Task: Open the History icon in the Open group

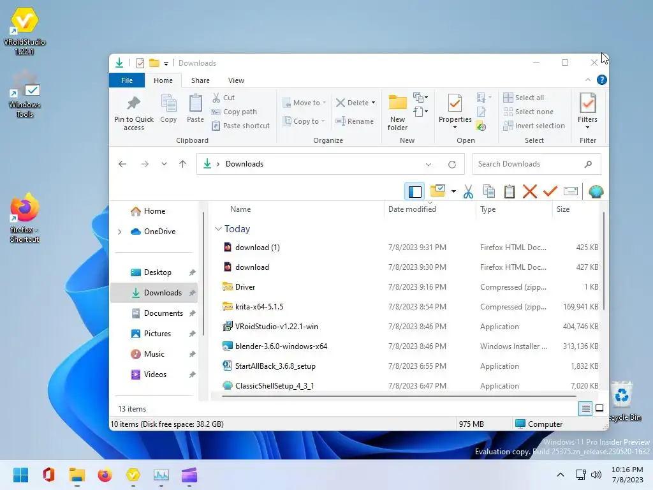Action: [x=481, y=126]
